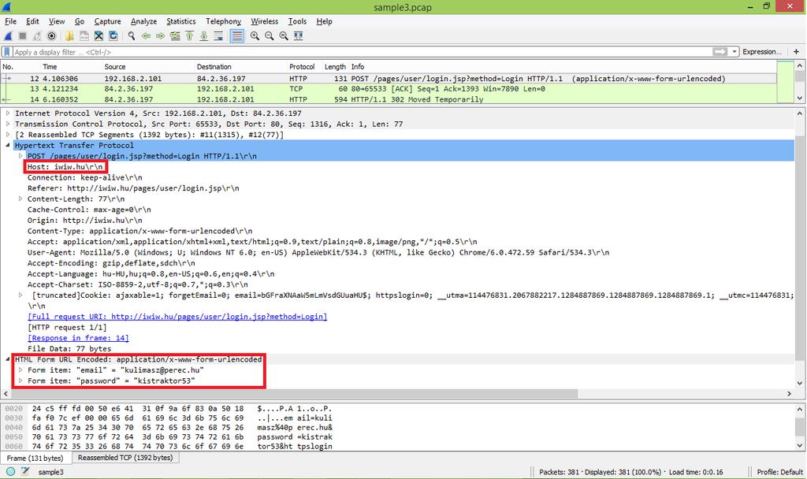The width and height of the screenshot is (807, 479).
Task: Go to a specified packet number
Action: (x=175, y=36)
